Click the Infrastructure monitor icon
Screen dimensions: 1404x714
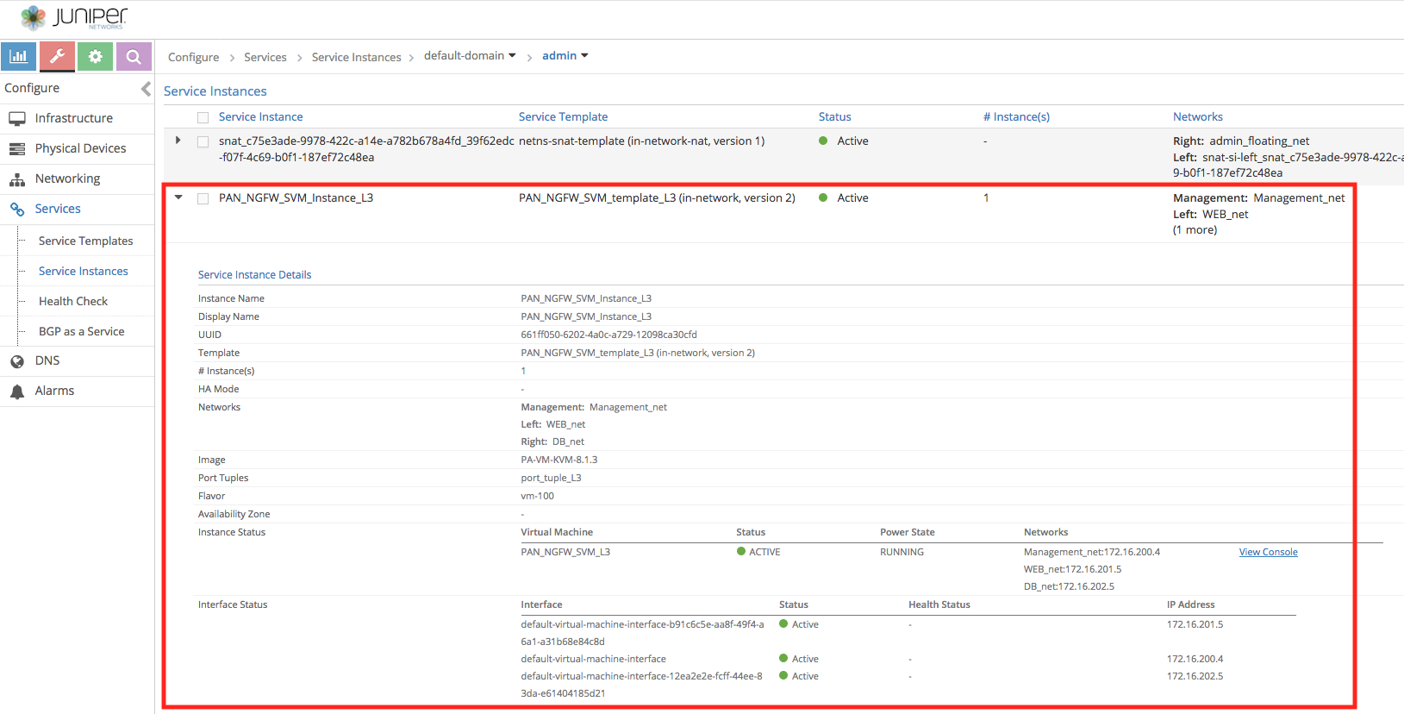pos(17,118)
